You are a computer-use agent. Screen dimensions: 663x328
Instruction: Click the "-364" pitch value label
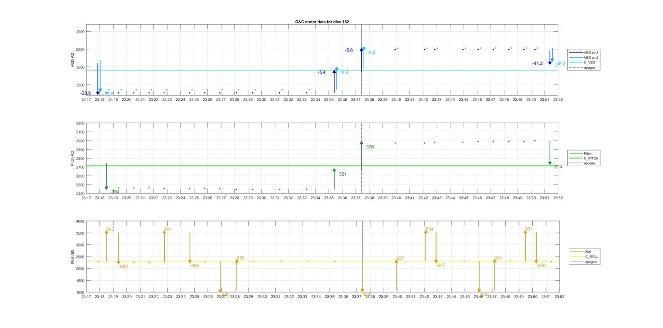(x=115, y=192)
